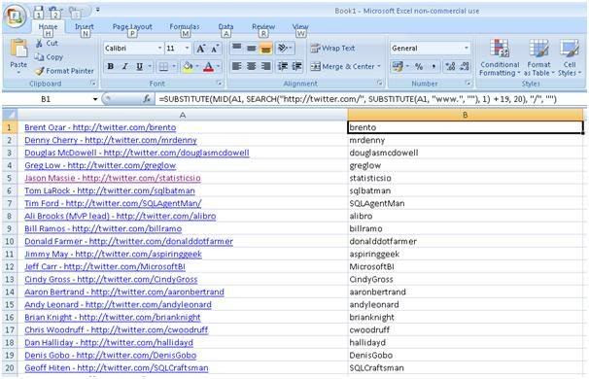Image resolution: width=589 pixels, height=379 pixels.
Task: Click into the formula bar
Action: pos(370,99)
